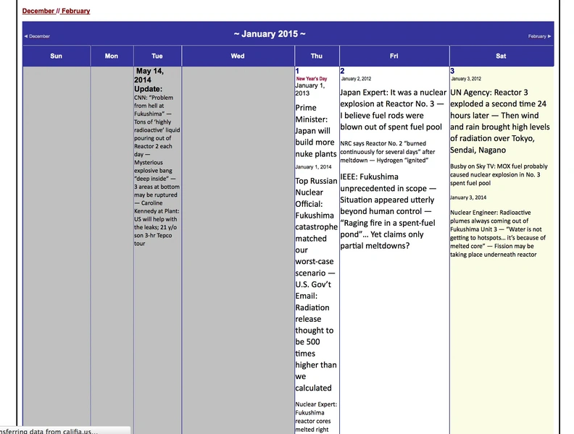The image size is (574, 434).
Task: Open 'Nuclear Engineer: Radioactive plumes' entry
Action: coord(498,234)
